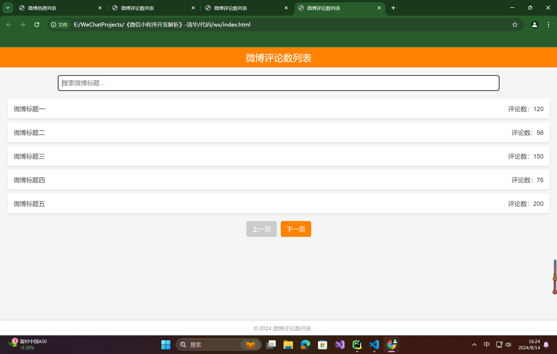Viewport: 557px width, 354px height.
Task: Click the 上一页 button
Action: (x=261, y=229)
